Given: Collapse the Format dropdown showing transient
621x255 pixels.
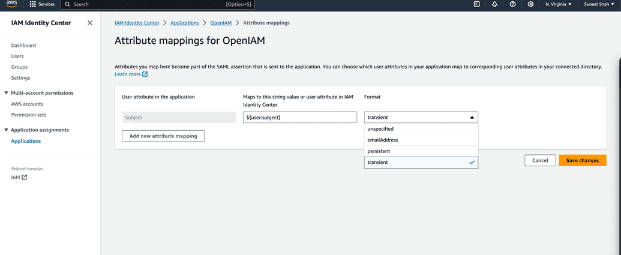Looking at the screenshot, I should click(x=421, y=118).
